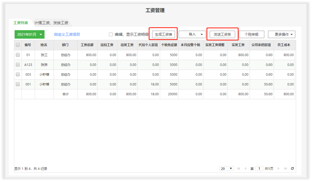Switch to 计提工资、发放工资 tab

pos(51,23)
